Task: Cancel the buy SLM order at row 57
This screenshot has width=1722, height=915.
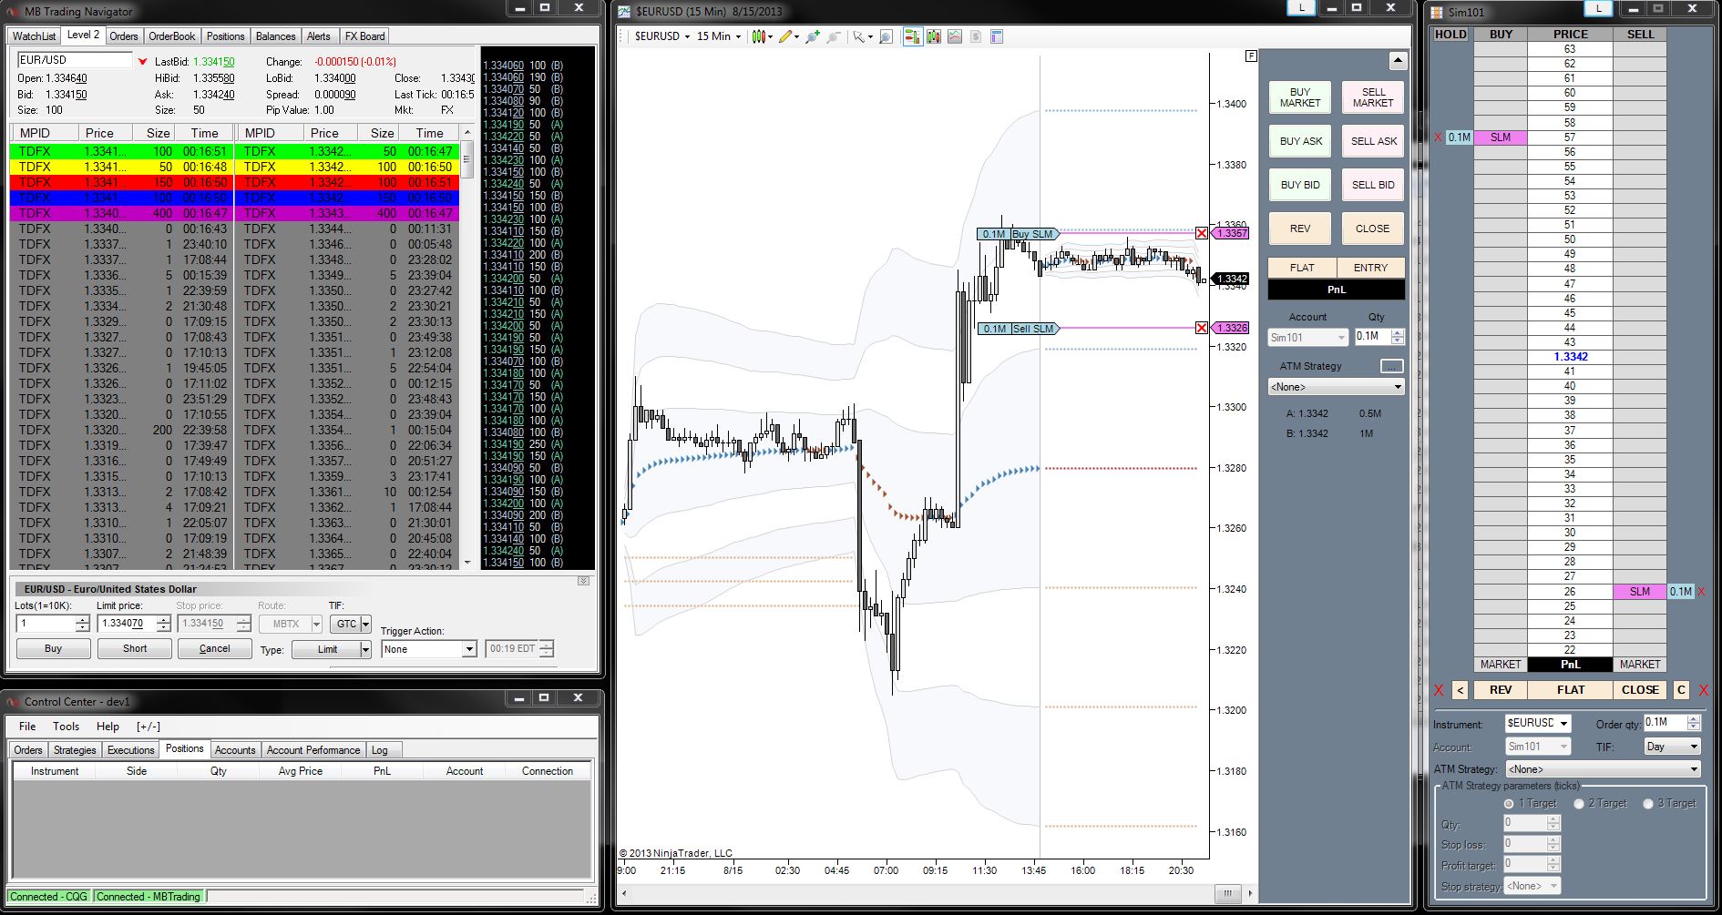Action: tap(1439, 137)
